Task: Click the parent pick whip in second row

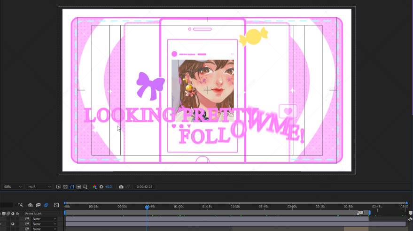Action: point(27,224)
